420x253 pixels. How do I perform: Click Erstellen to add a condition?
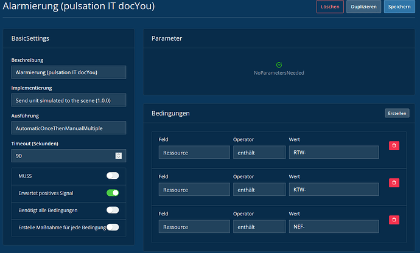(x=397, y=113)
